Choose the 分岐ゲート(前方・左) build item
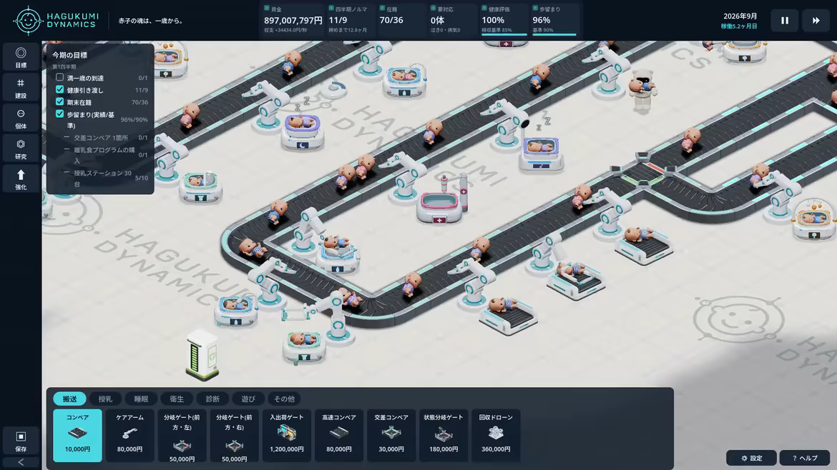 tap(182, 435)
